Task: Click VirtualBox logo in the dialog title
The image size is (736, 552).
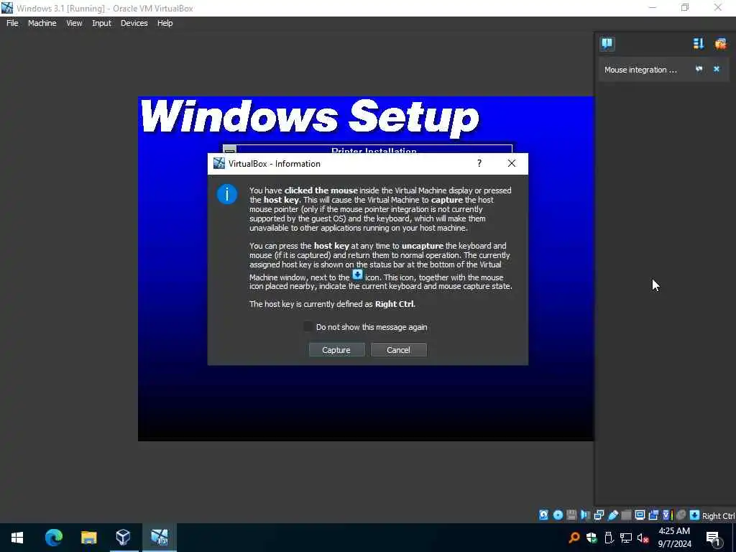Action: pyautogui.click(x=218, y=163)
